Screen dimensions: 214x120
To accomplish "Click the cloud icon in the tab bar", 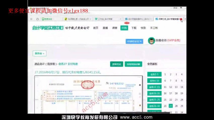I will 38,19.
